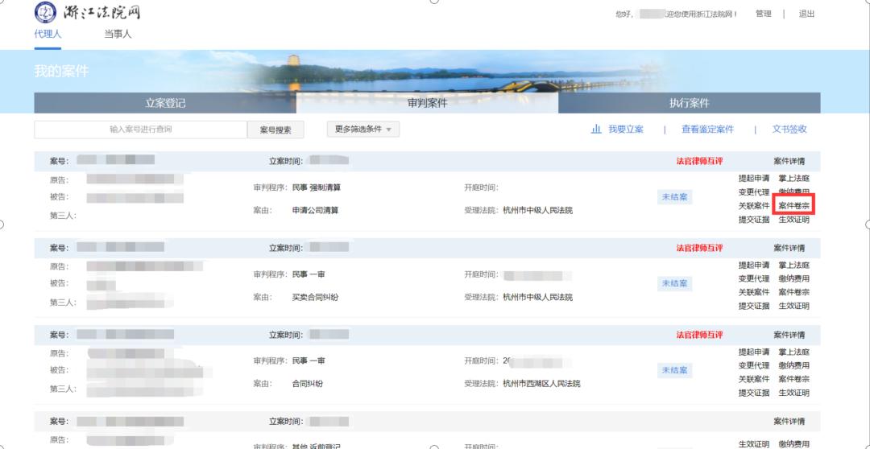Click the 我要立案 link
This screenshot has width=870, height=449.
pyautogui.click(x=626, y=130)
